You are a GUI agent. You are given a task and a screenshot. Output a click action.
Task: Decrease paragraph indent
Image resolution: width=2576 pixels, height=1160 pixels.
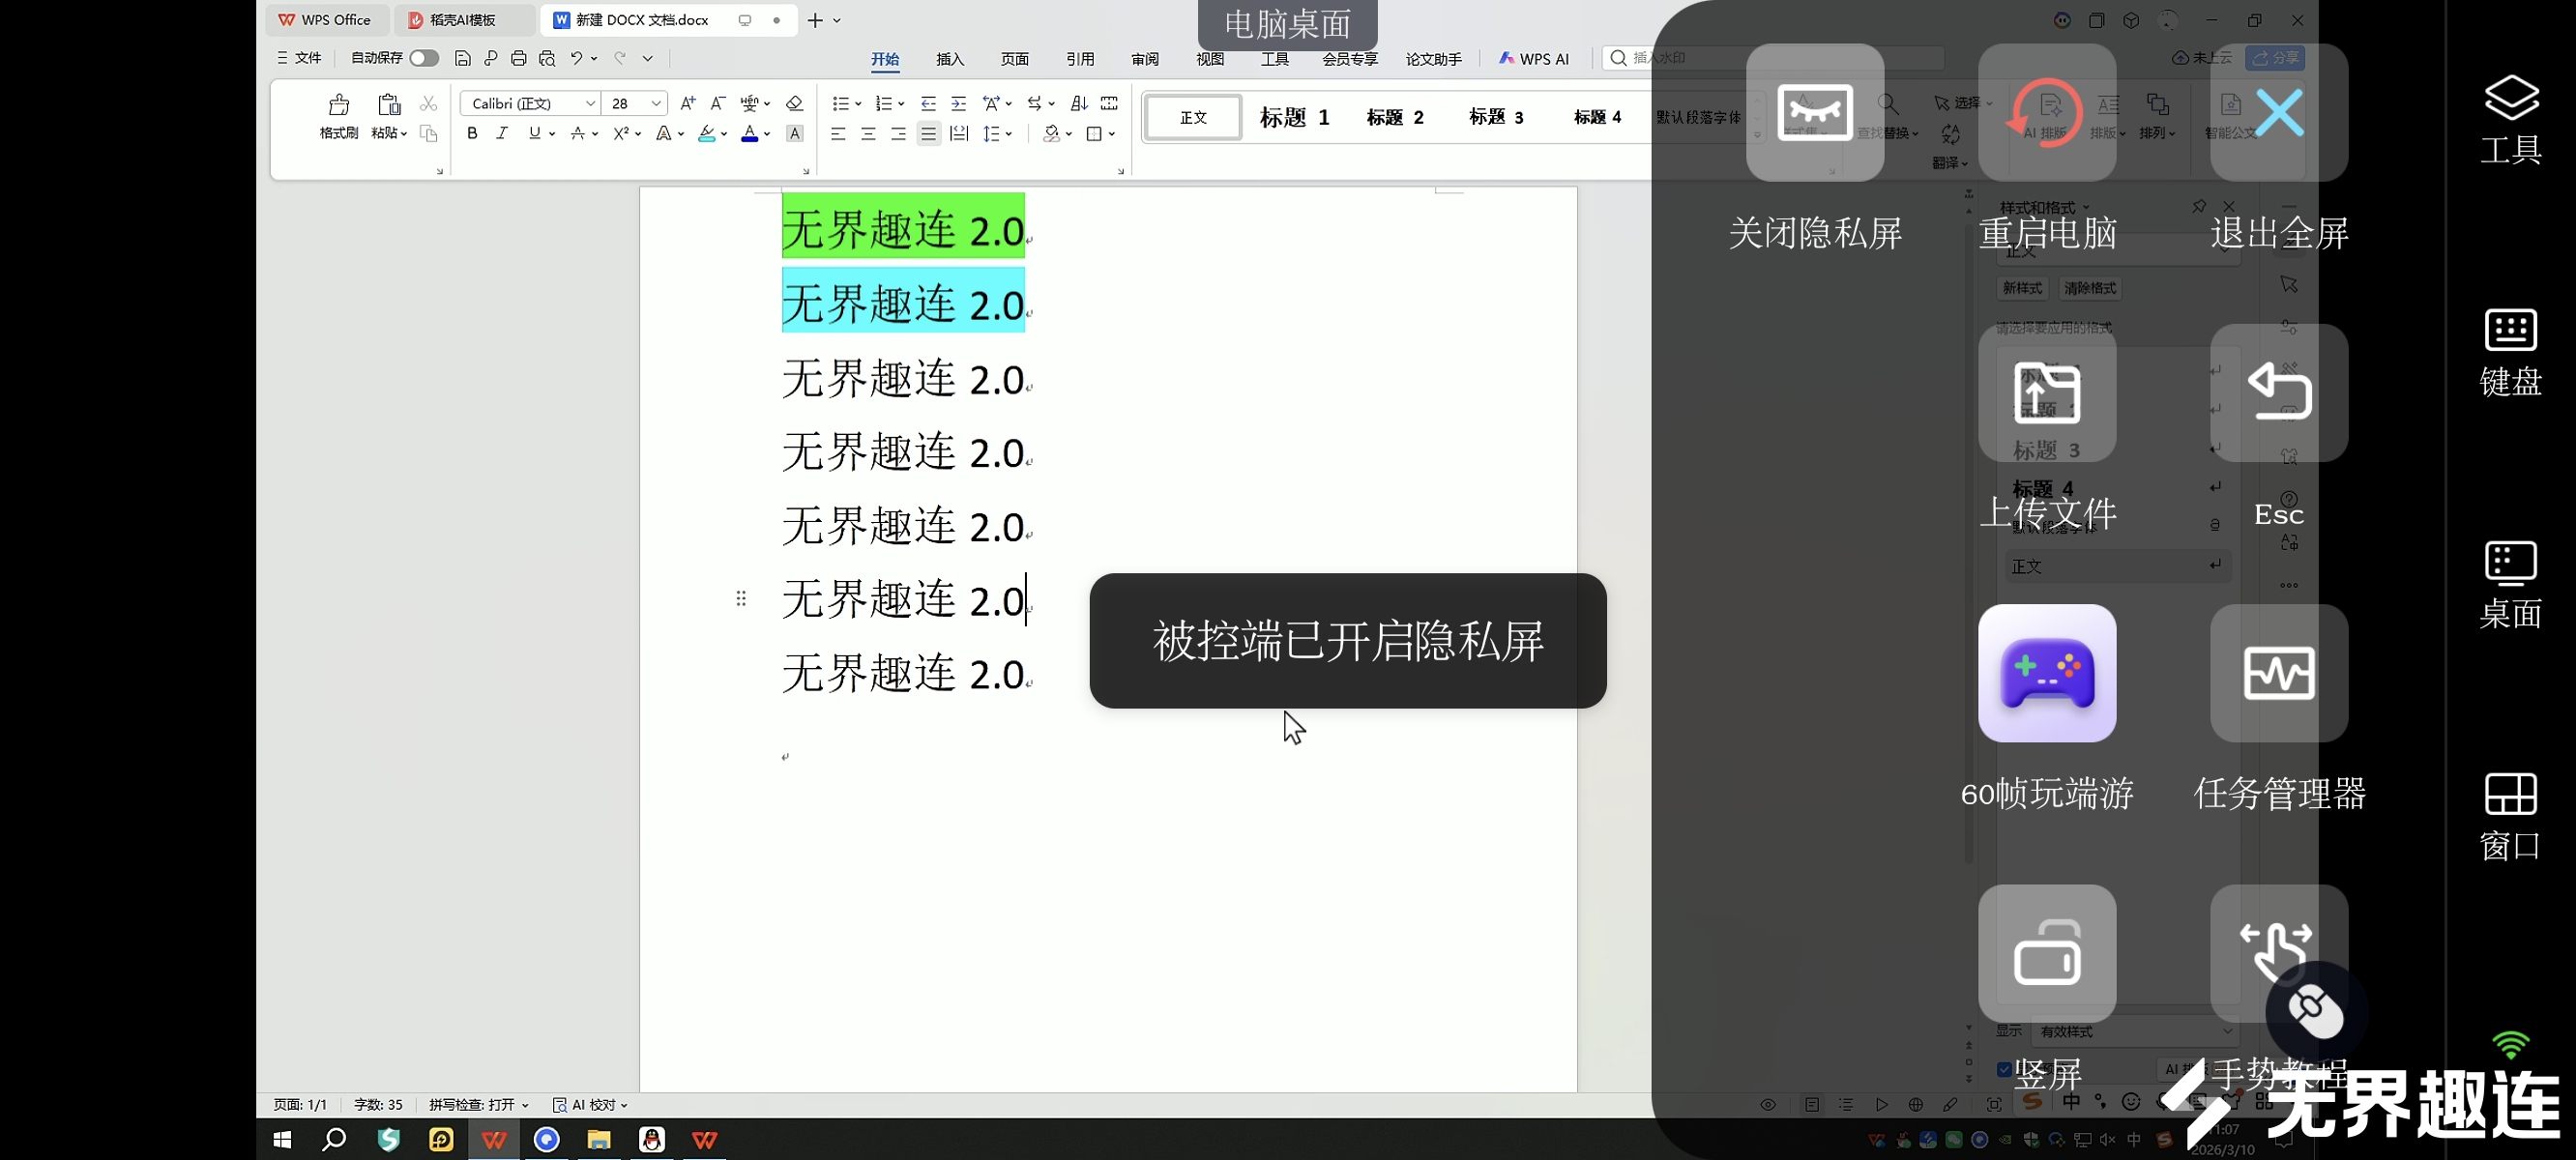928,103
